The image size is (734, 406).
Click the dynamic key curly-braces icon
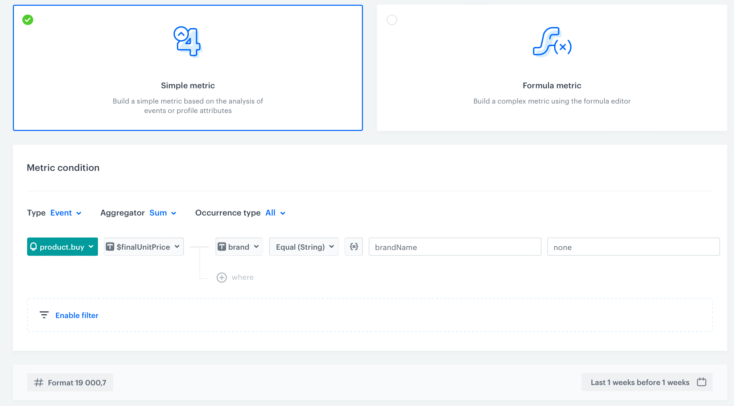(354, 247)
